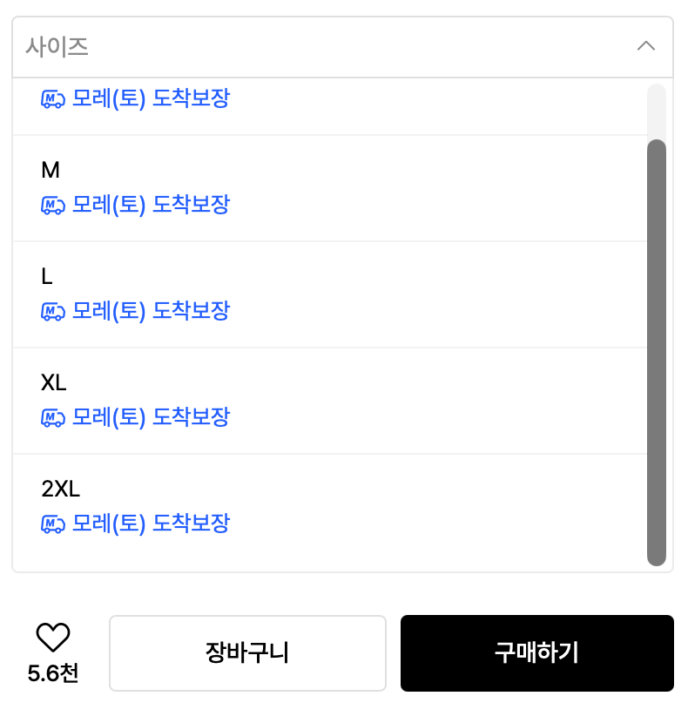This screenshot has height=723, width=688.
Task: Click delivery truck icon under size M
Action: click(53, 206)
